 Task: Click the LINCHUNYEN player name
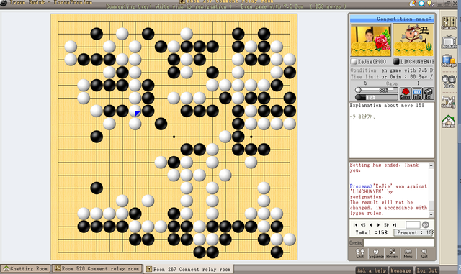[417, 62]
